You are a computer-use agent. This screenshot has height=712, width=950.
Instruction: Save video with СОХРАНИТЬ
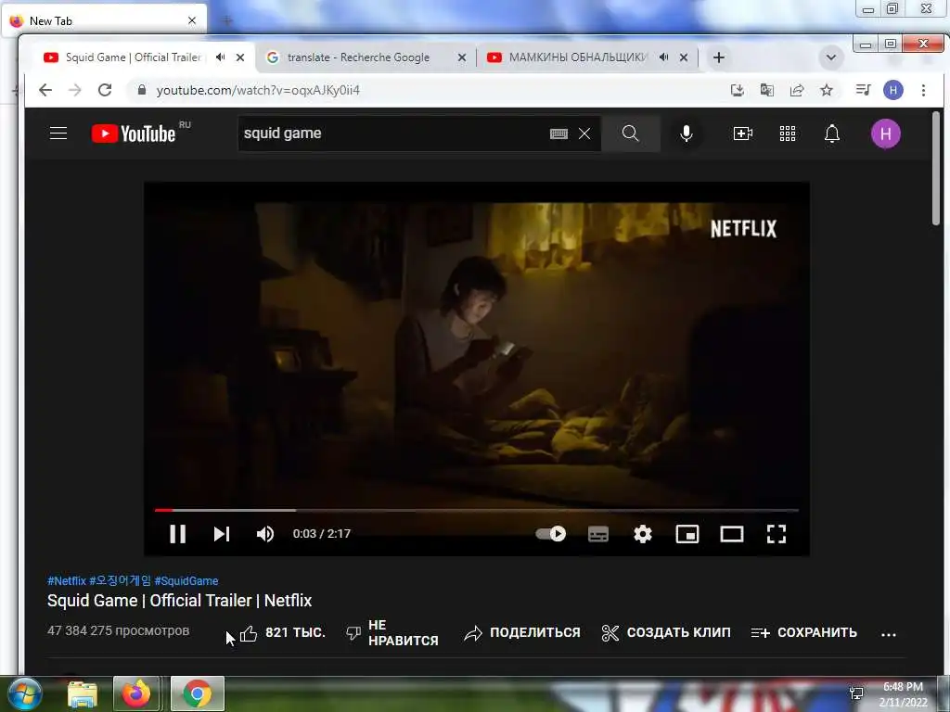coord(804,633)
